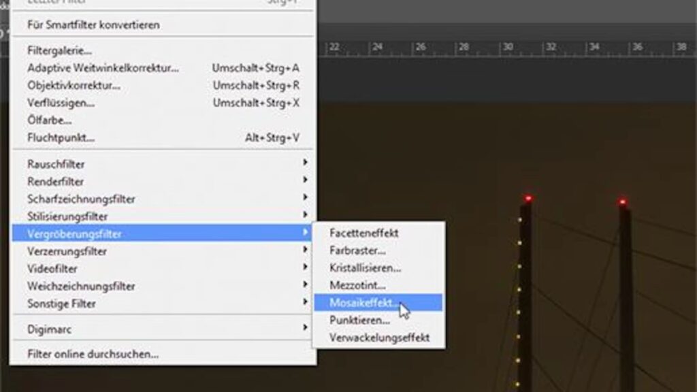697x392 pixels.
Task: Click the horizontal ruler at mark 30
Action: tap(508, 48)
